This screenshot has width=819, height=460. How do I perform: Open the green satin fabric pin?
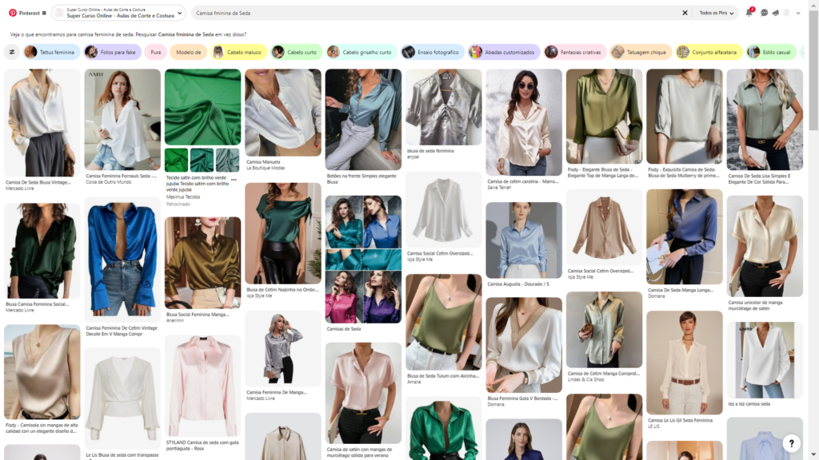(x=202, y=107)
